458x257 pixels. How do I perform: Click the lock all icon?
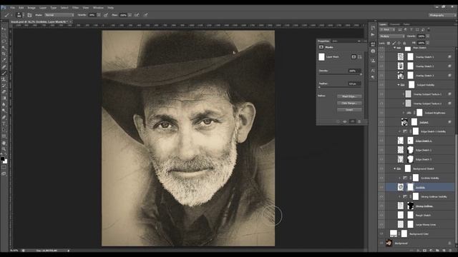tap(404, 43)
